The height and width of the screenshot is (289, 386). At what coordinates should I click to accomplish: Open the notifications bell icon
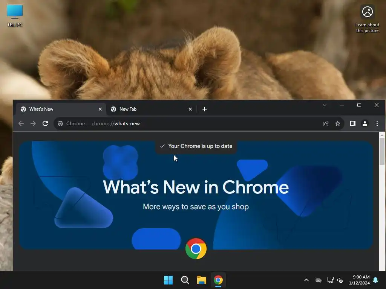376,280
